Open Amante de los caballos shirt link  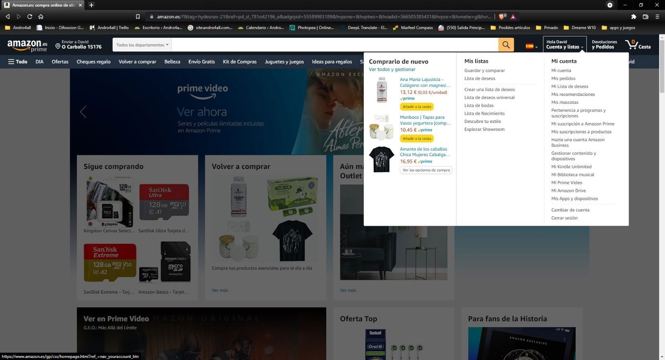coord(425,152)
